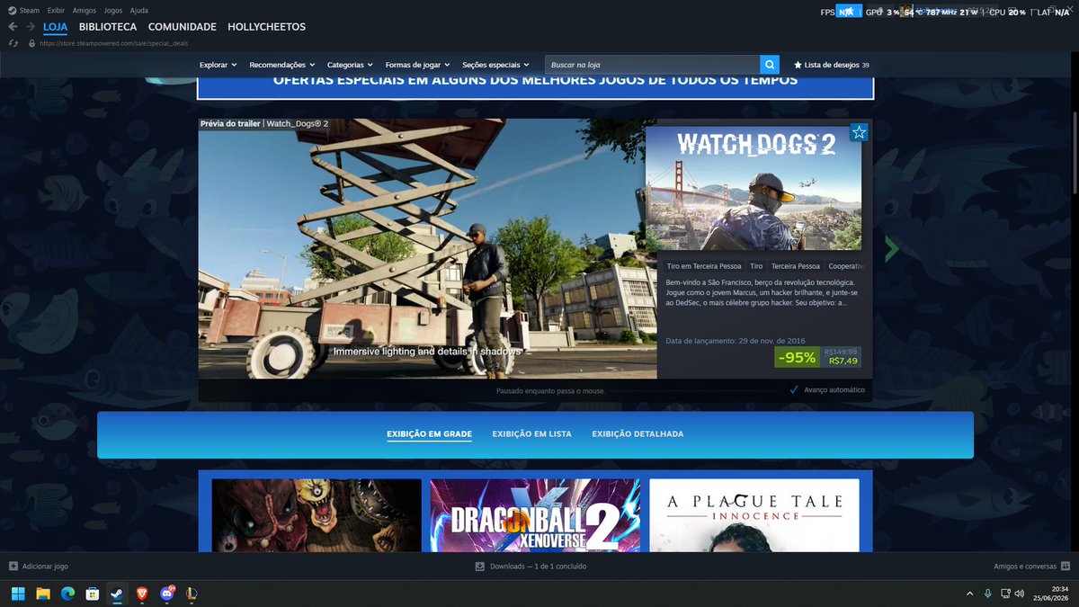Click the Watch Dogs 2 trailer preview
This screenshot has height=607, width=1079.
(x=428, y=249)
